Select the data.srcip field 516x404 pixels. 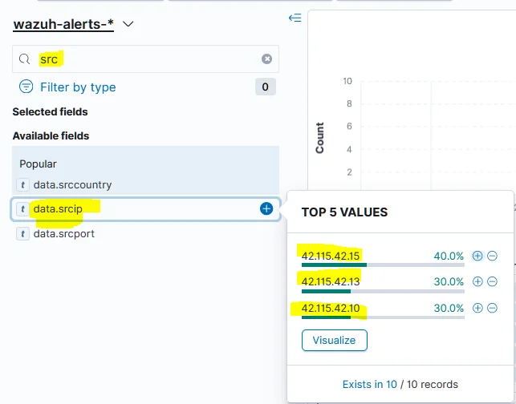click(x=58, y=208)
